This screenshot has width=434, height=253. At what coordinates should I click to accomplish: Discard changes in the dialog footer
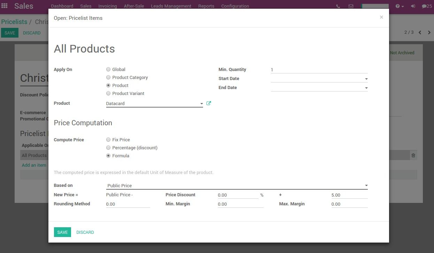(85, 232)
